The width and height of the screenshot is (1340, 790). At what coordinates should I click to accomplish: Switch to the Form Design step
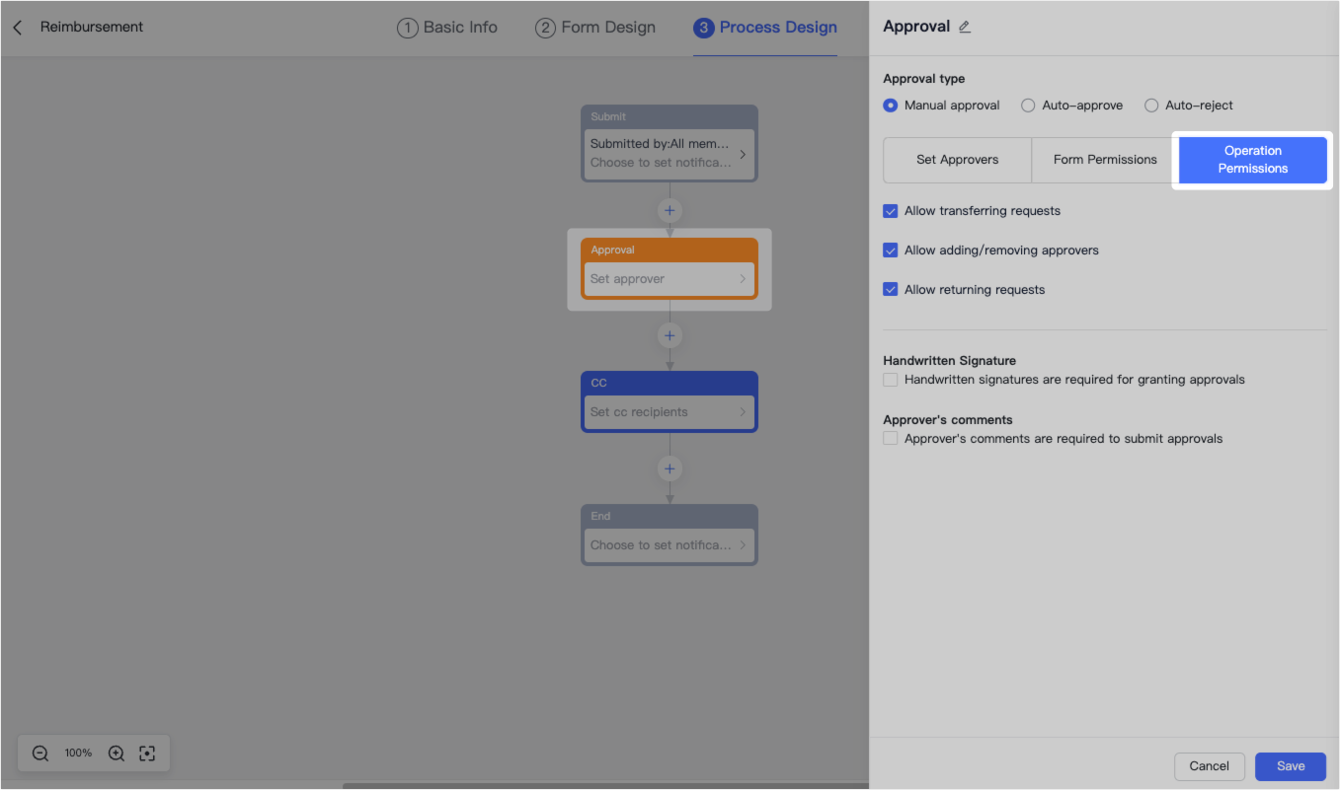point(595,28)
